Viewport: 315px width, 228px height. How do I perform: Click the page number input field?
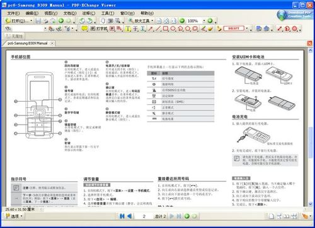pos(144,216)
